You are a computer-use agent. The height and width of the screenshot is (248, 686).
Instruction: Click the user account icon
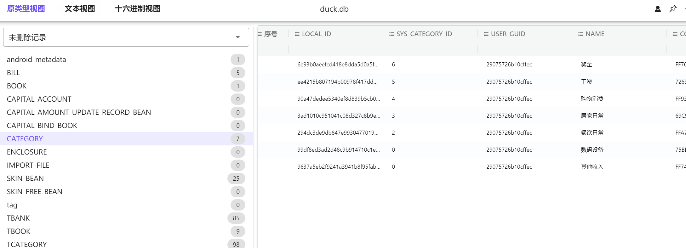658,9
